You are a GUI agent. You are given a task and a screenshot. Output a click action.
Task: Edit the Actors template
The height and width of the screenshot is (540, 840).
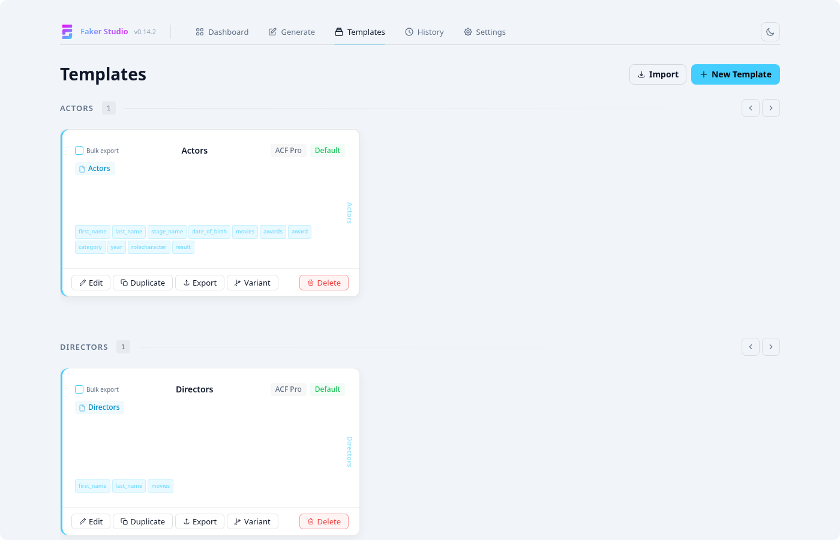point(91,283)
